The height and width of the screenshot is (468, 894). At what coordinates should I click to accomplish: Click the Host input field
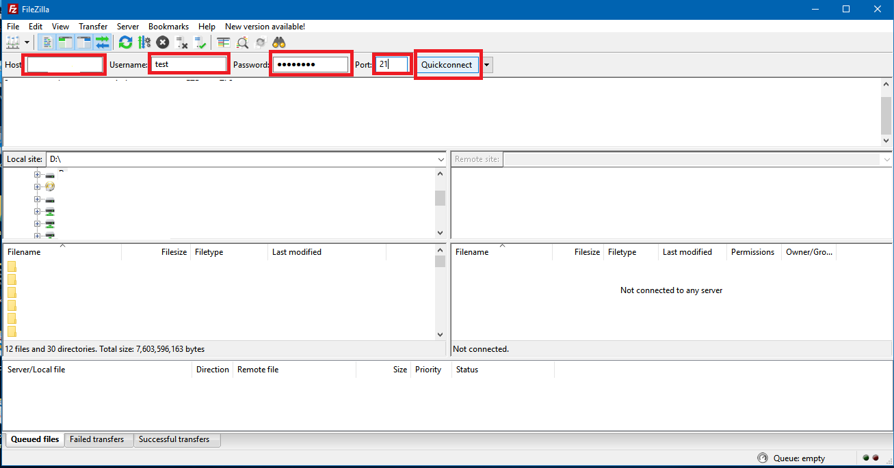pyautogui.click(x=64, y=65)
